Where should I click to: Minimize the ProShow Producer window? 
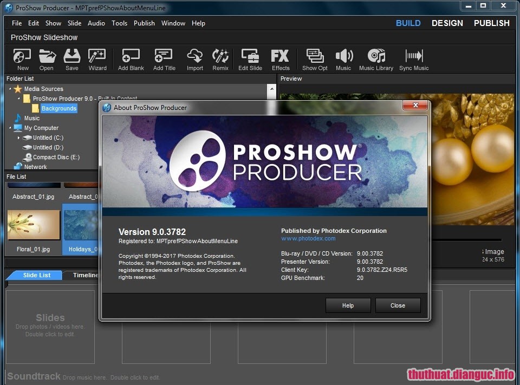coord(468,5)
